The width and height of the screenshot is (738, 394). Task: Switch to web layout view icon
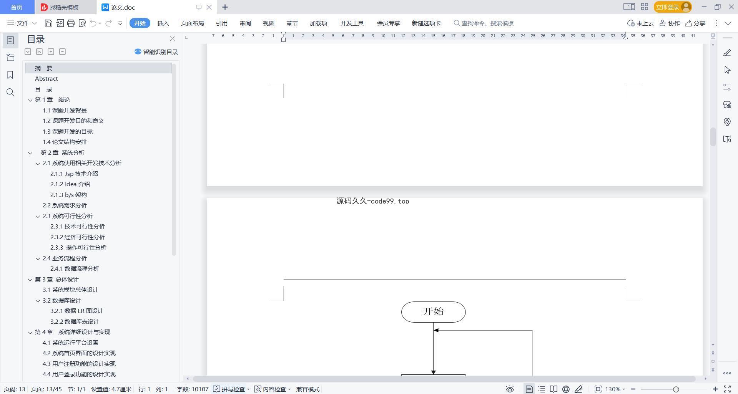(566, 389)
